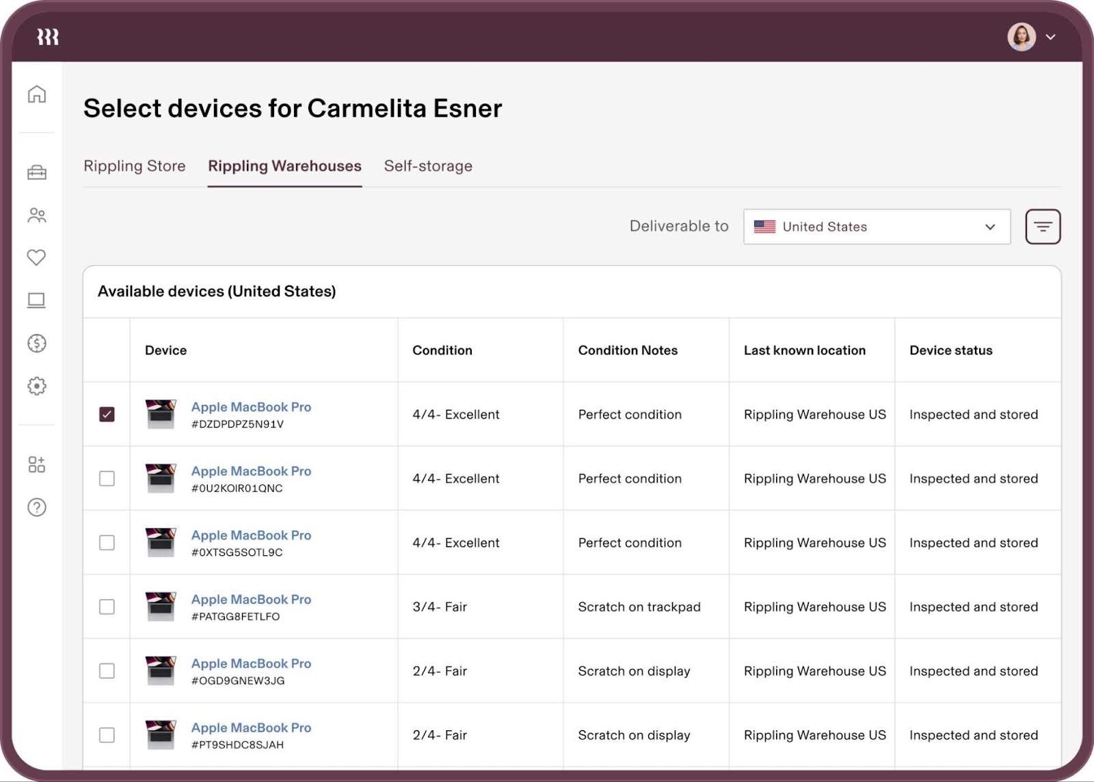Check MacBook Pro #0U2KOIR01QNC checkbox

[106, 478]
